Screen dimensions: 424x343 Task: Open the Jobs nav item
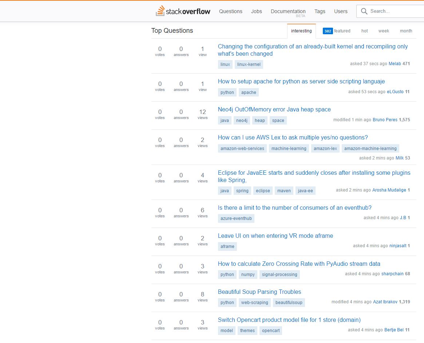(256, 11)
